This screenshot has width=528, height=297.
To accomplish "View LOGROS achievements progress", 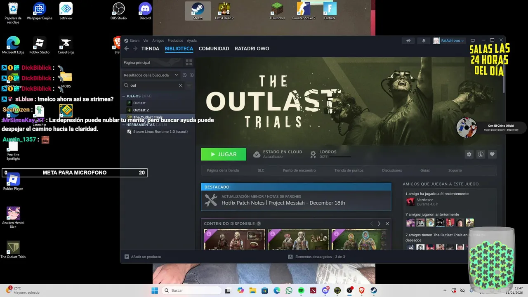I will point(330,154).
